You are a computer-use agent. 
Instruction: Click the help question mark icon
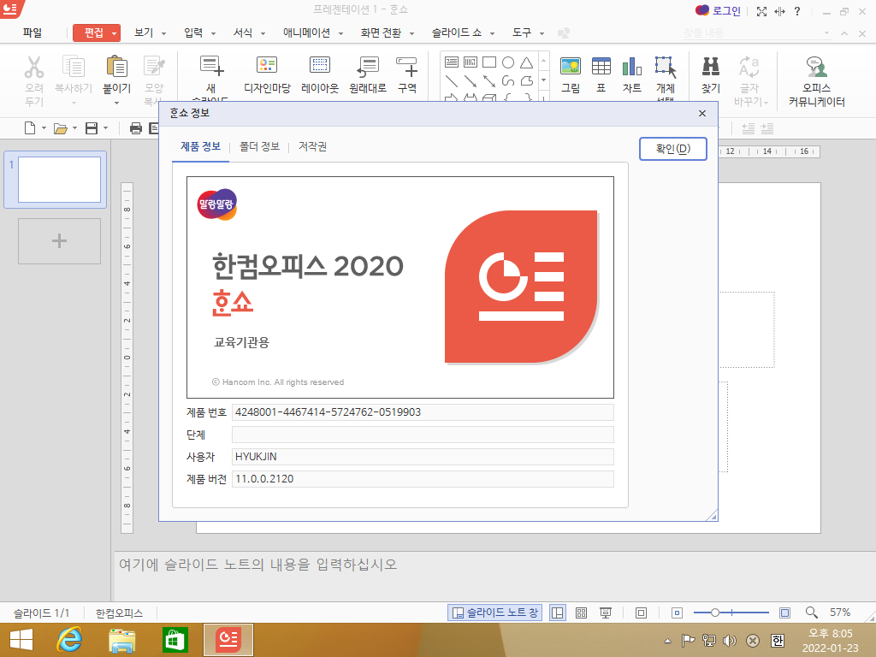click(797, 11)
